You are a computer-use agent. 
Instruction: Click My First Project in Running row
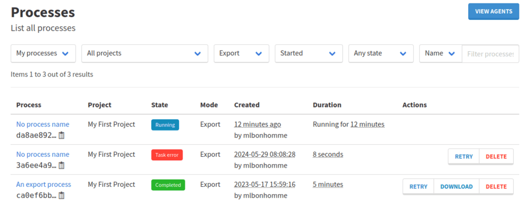(112, 124)
